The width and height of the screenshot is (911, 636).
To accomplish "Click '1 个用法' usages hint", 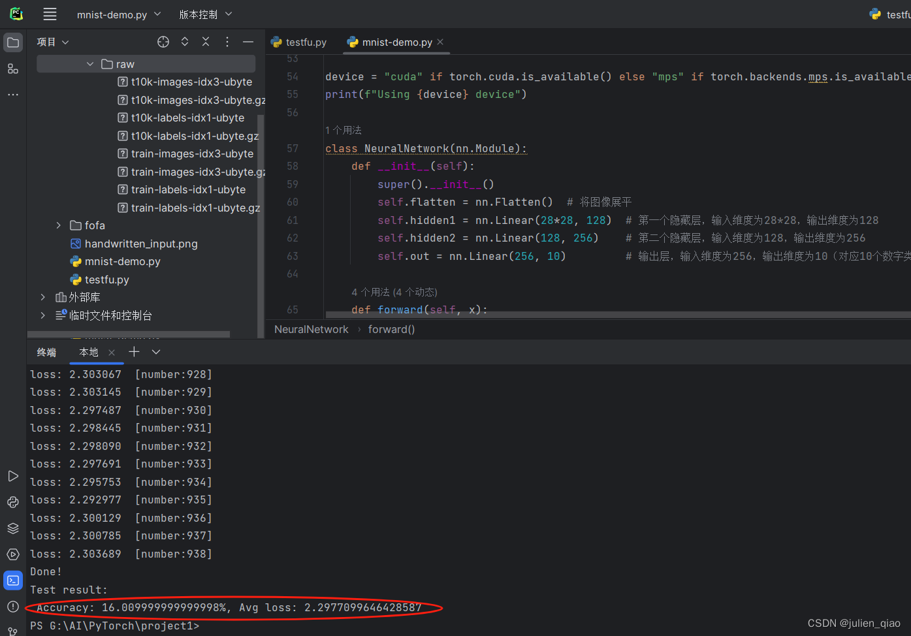I will click(344, 131).
